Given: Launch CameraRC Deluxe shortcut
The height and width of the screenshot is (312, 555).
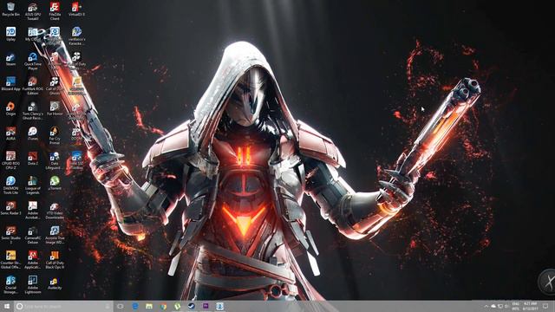Looking at the screenshot, I should click(x=33, y=234).
